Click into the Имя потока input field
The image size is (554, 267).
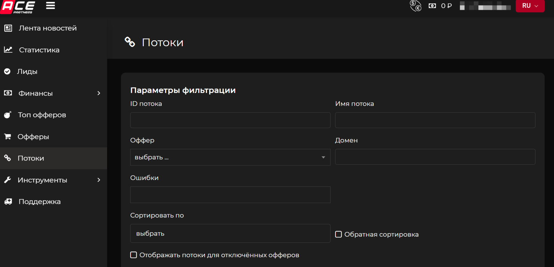(435, 120)
